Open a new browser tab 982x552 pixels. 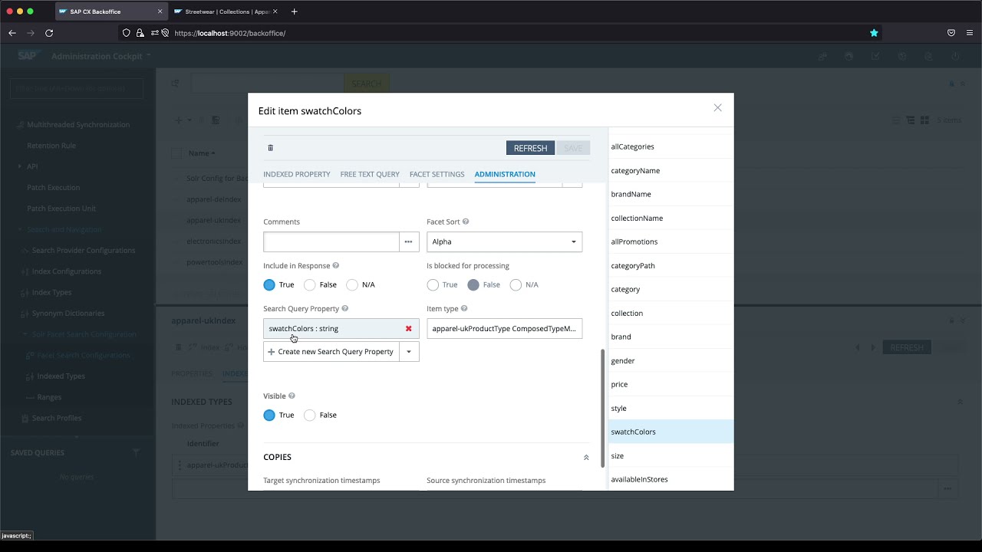point(294,11)
